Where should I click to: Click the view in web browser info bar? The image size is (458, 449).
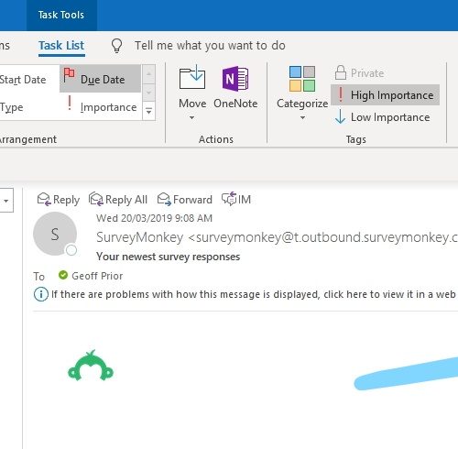245,294
